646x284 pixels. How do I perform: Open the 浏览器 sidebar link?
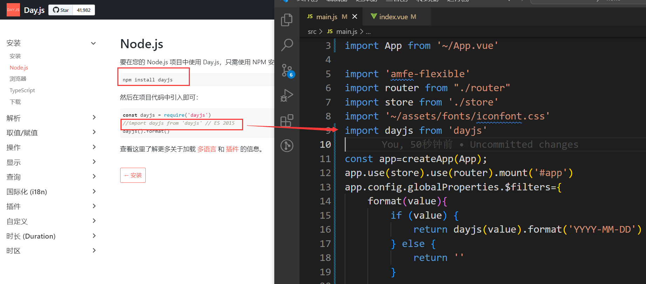(18, 79)
